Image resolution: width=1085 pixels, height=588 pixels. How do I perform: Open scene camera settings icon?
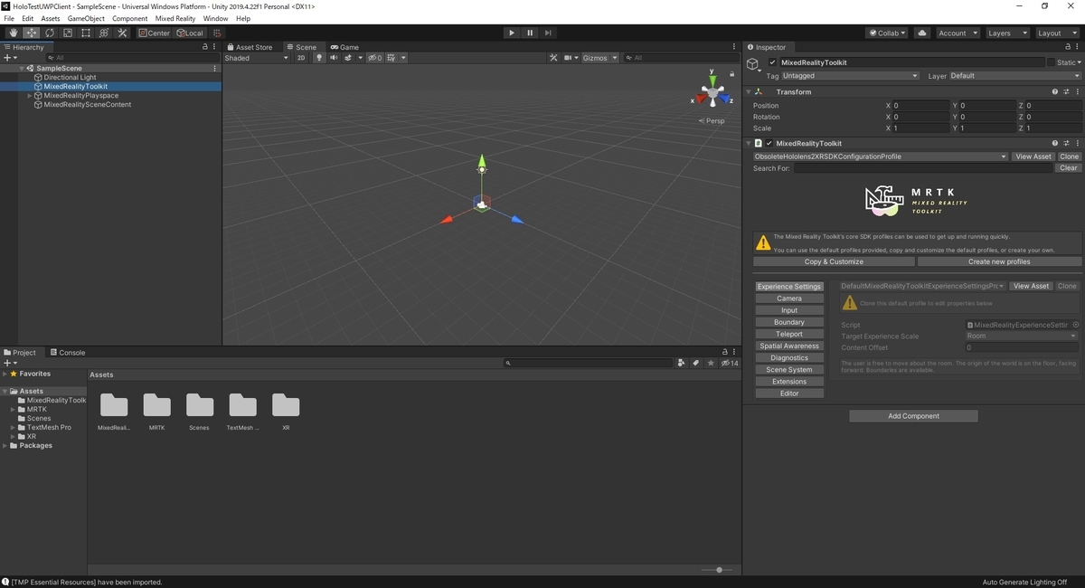pyautogui.click(x=568, y=58)
